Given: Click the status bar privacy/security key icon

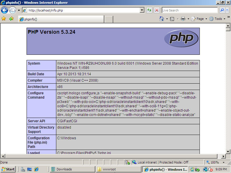Looking at the screenshot, I should [x=127, y=162].
